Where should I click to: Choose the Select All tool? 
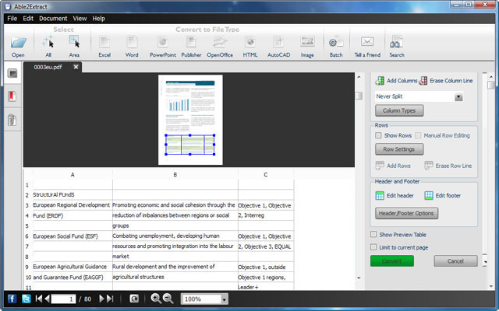tap(48, 41)
